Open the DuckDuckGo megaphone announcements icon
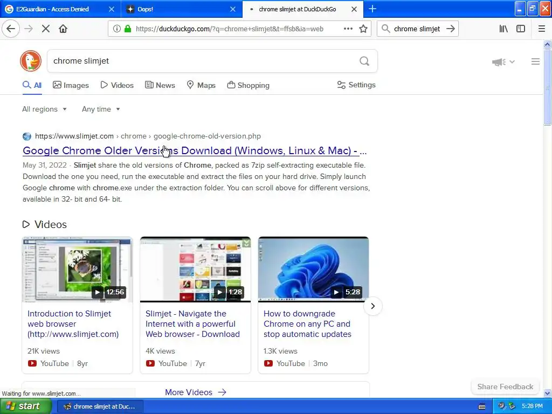552x414 pixels. click(499, 62)
